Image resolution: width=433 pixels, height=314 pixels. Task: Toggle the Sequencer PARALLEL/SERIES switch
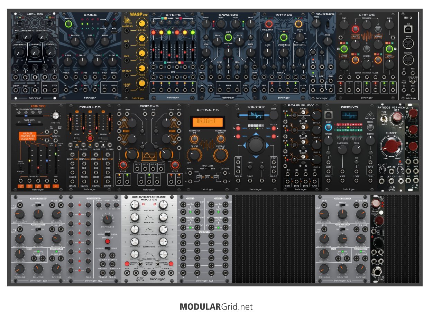pyautogui.click(x=108, y=248)
